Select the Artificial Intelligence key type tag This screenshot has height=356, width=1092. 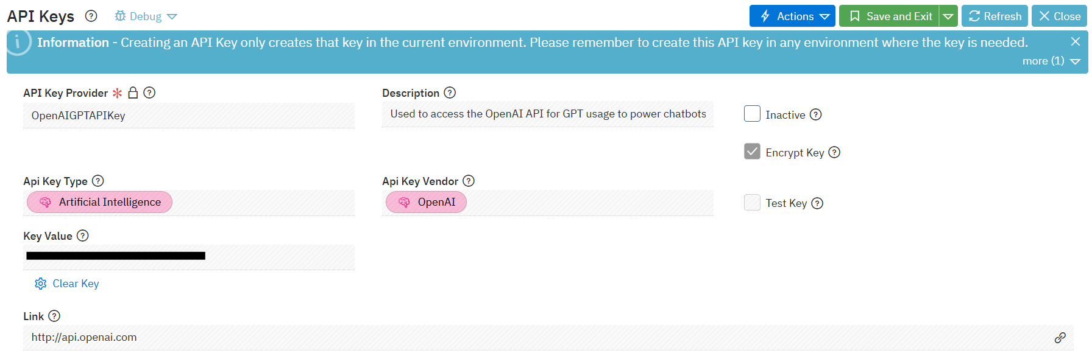point(100,202)
